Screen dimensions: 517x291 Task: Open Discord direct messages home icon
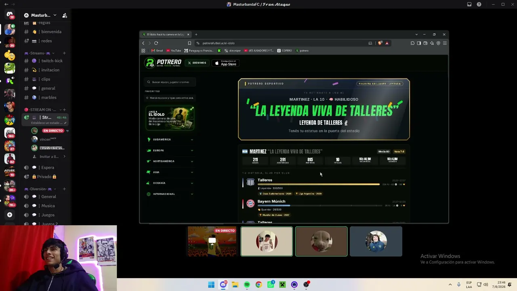pyautogui.click(x=10, y=15)
